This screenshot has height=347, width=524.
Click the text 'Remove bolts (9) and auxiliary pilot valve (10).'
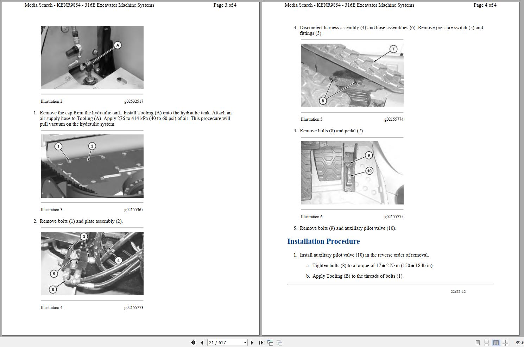click(x=348, y=228)
